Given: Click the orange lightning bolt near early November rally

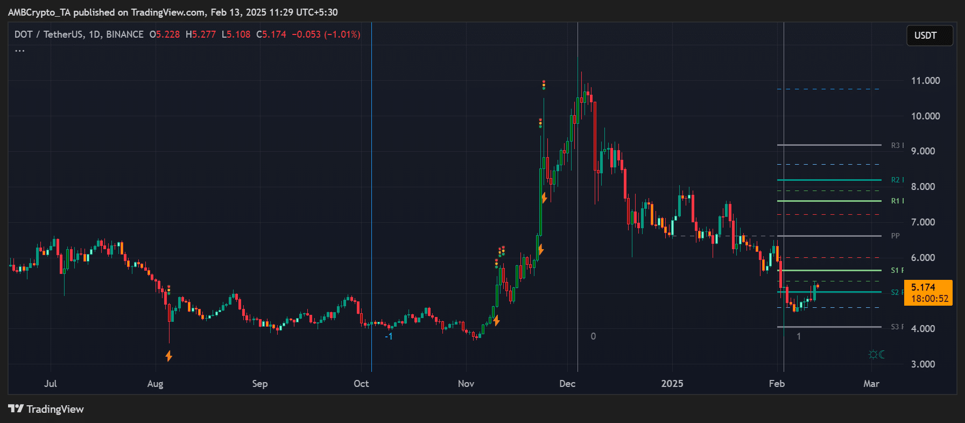Looking at the screenshot, I should click(496, 321).
